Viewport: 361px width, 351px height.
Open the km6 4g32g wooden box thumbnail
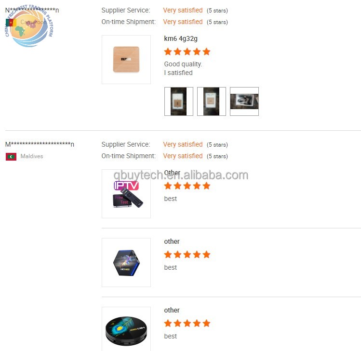(126, 60)
